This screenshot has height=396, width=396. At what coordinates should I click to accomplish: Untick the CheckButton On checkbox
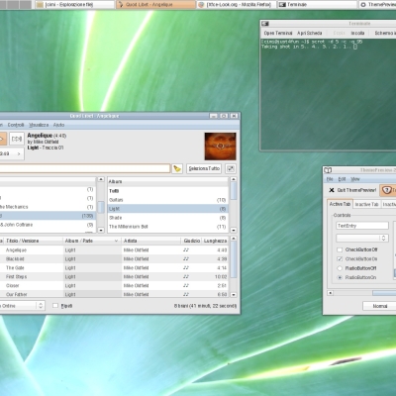pos(340,258)
